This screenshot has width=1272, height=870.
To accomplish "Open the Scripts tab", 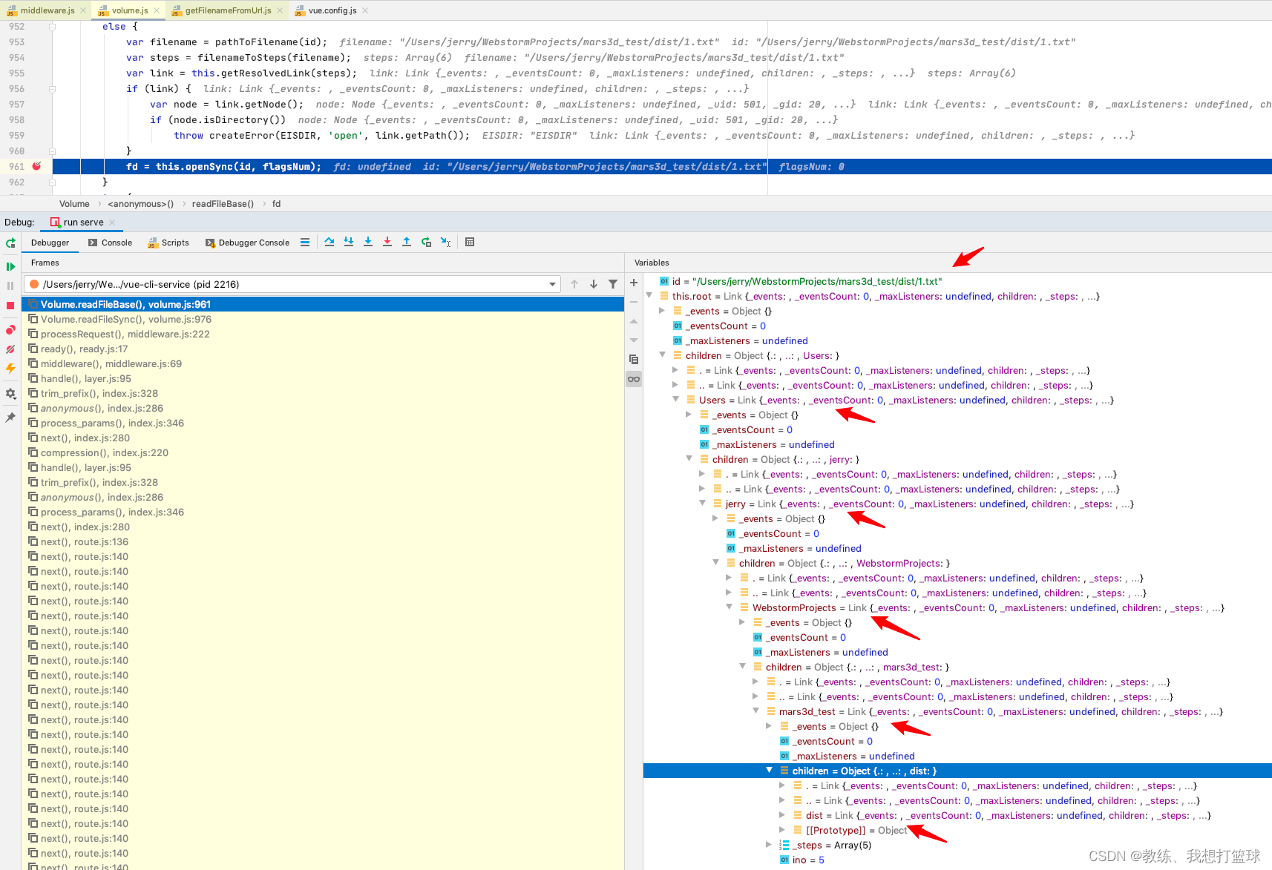I will click(169, 243).
